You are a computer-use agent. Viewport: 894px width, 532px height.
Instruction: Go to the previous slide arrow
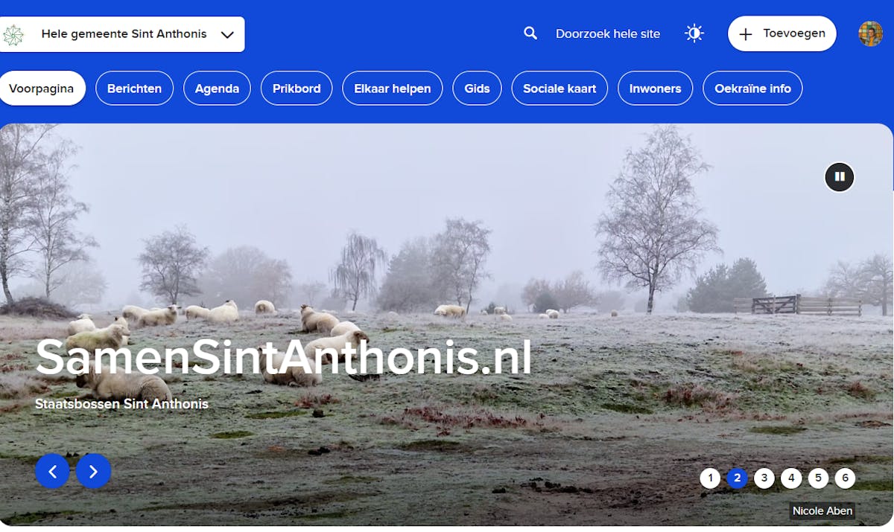[52, 471]
